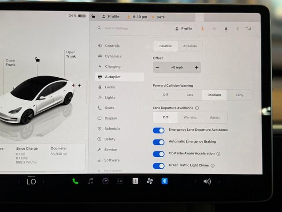
Task: Open the music note media app
Action: coord(91,181)
